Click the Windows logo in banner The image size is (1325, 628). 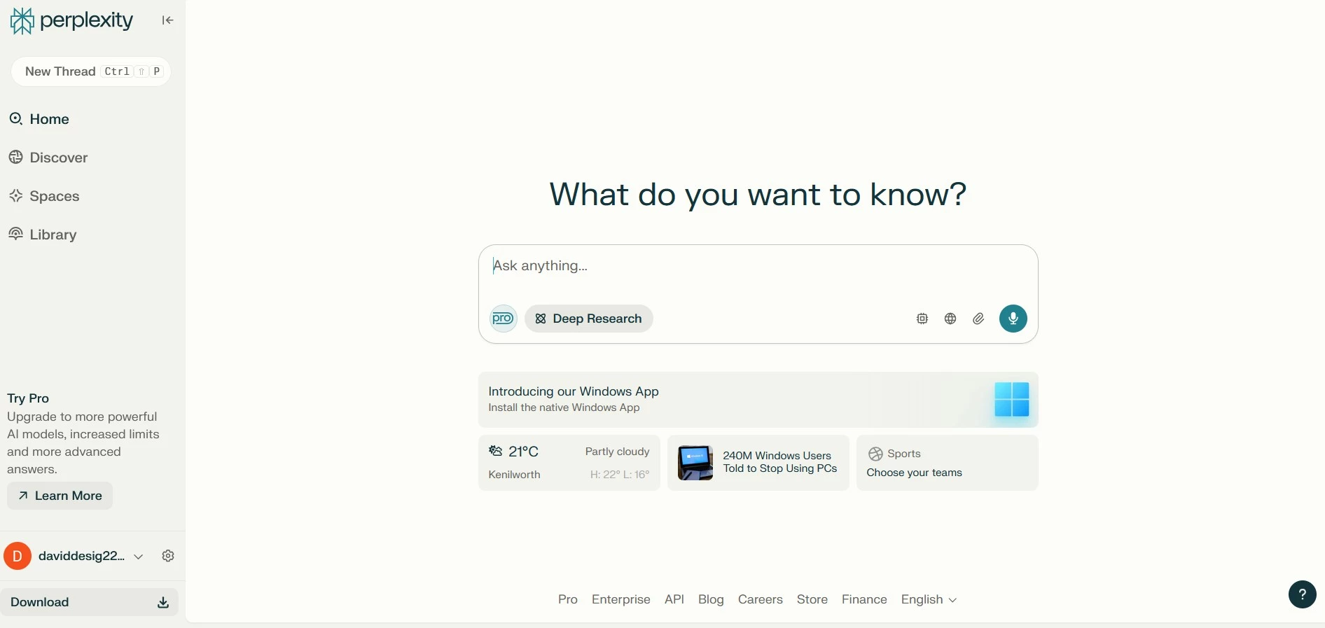1012,399
